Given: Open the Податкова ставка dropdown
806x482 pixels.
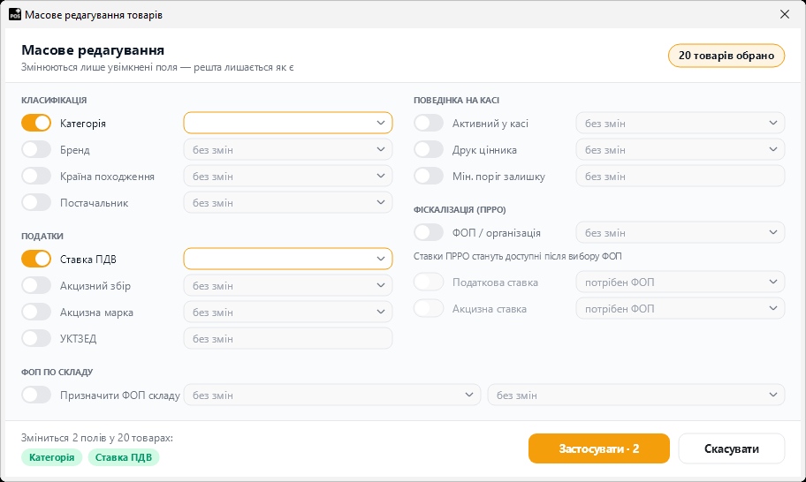Looking at the screenshot, I should click(x=681, y=282).
